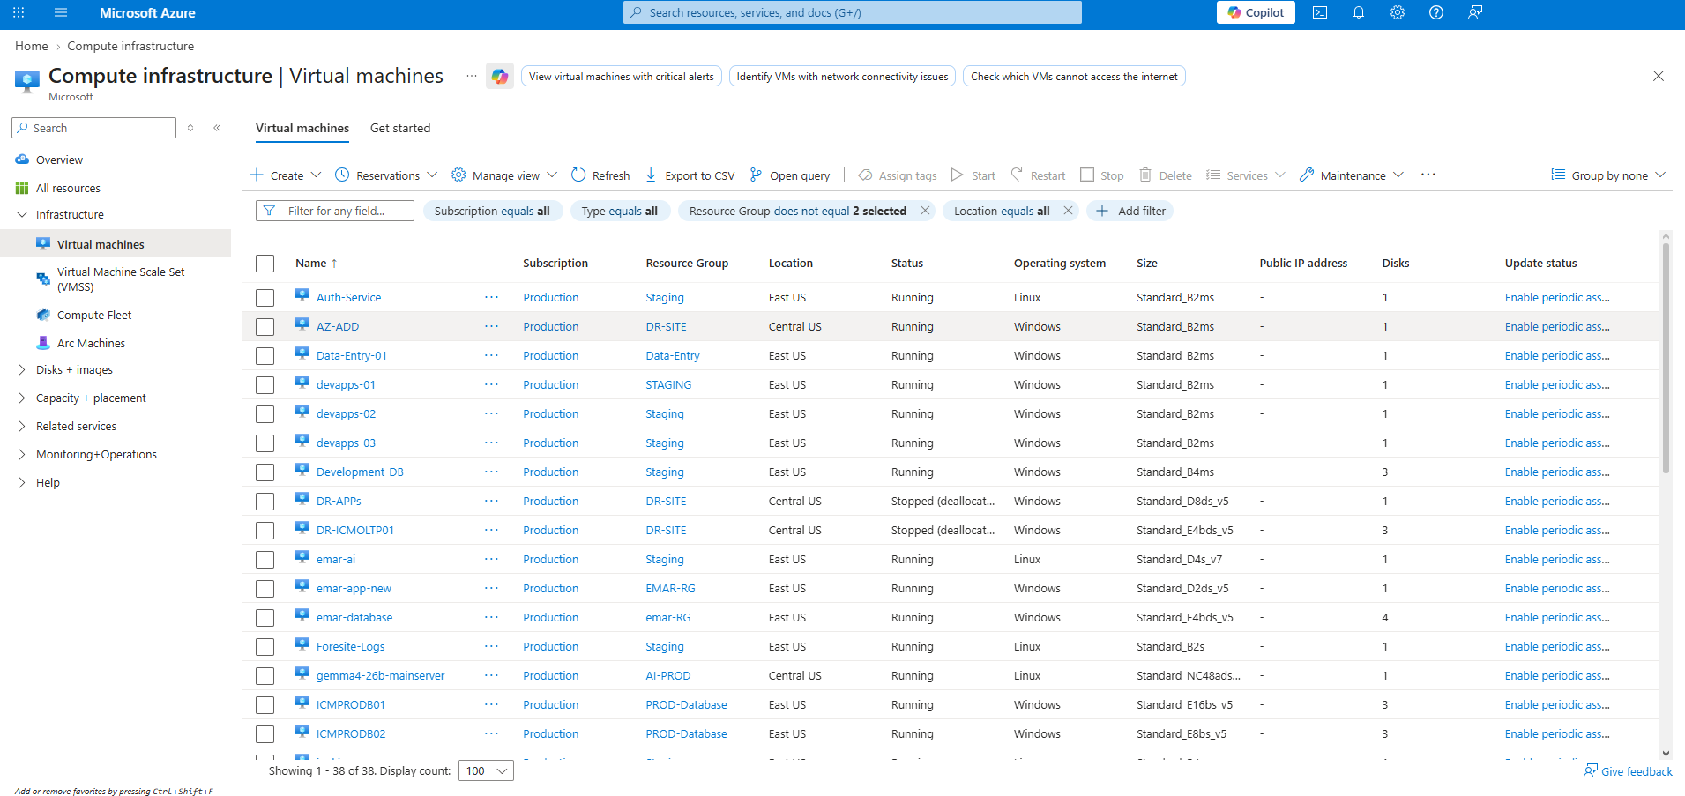Open the Create dropdown
Viewport: 1685px width, 796px height.
pyautogui.click(x=286, y=175)
